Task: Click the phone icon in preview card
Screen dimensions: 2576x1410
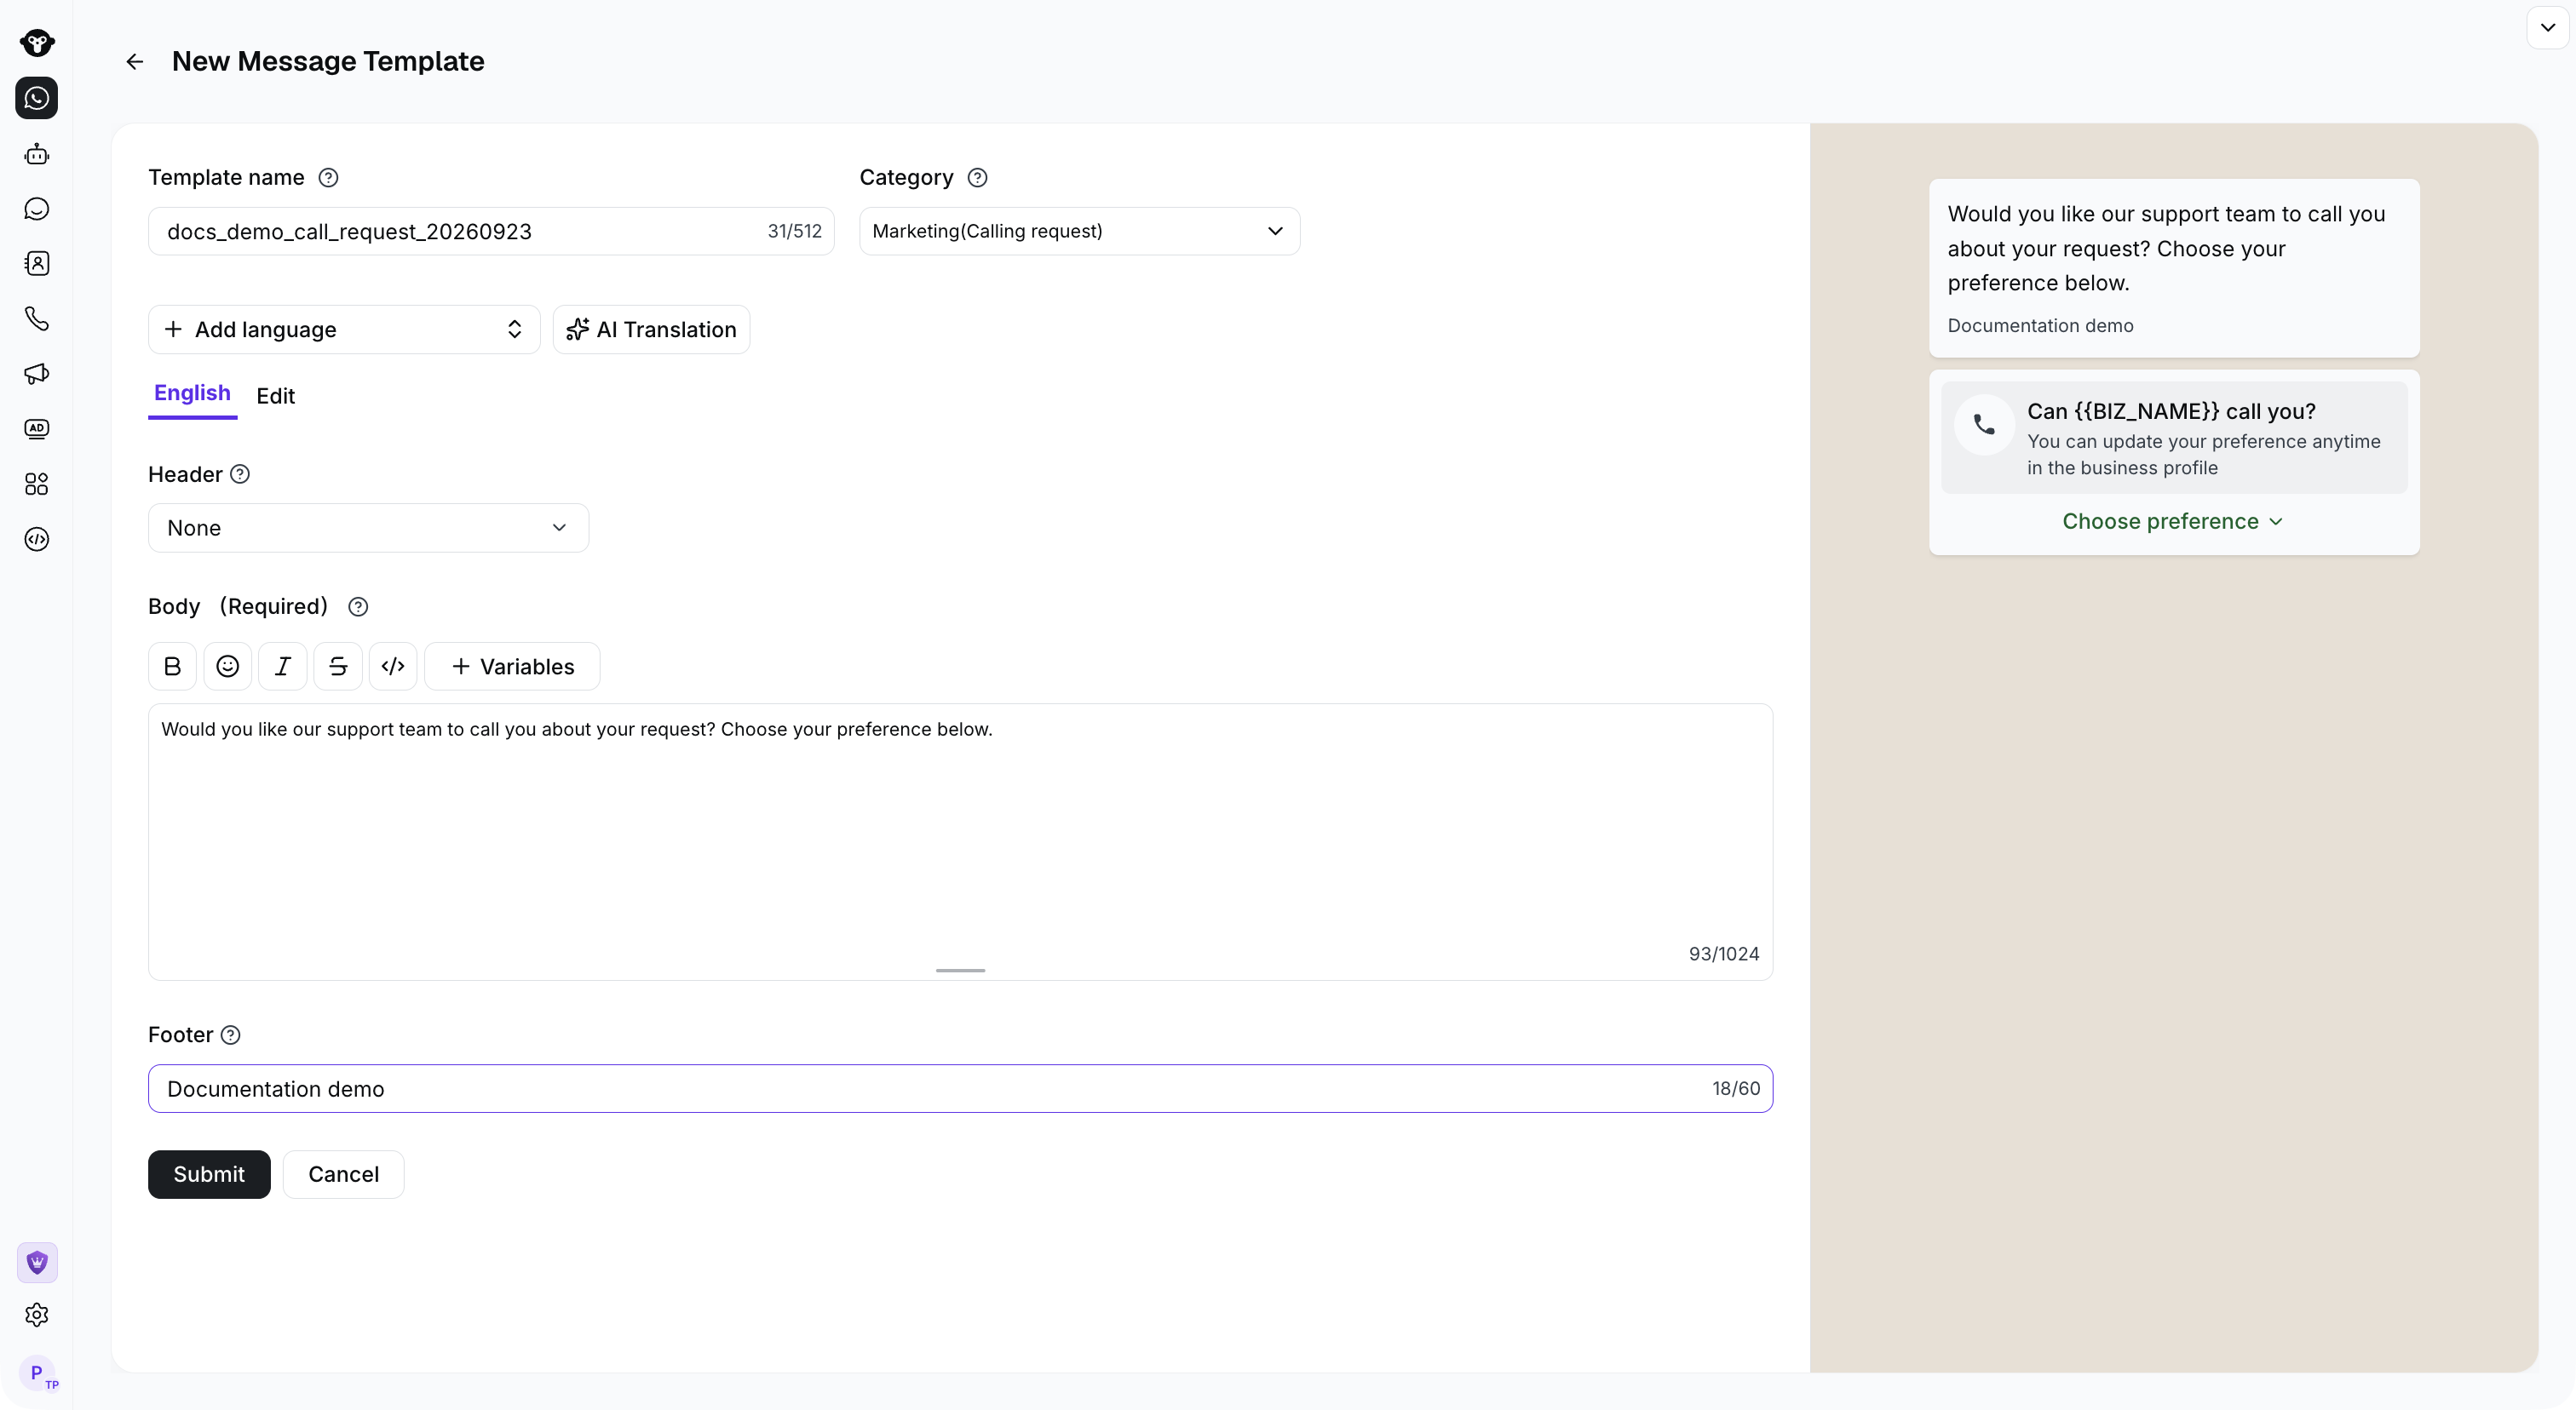Action: coord(1984,425)
